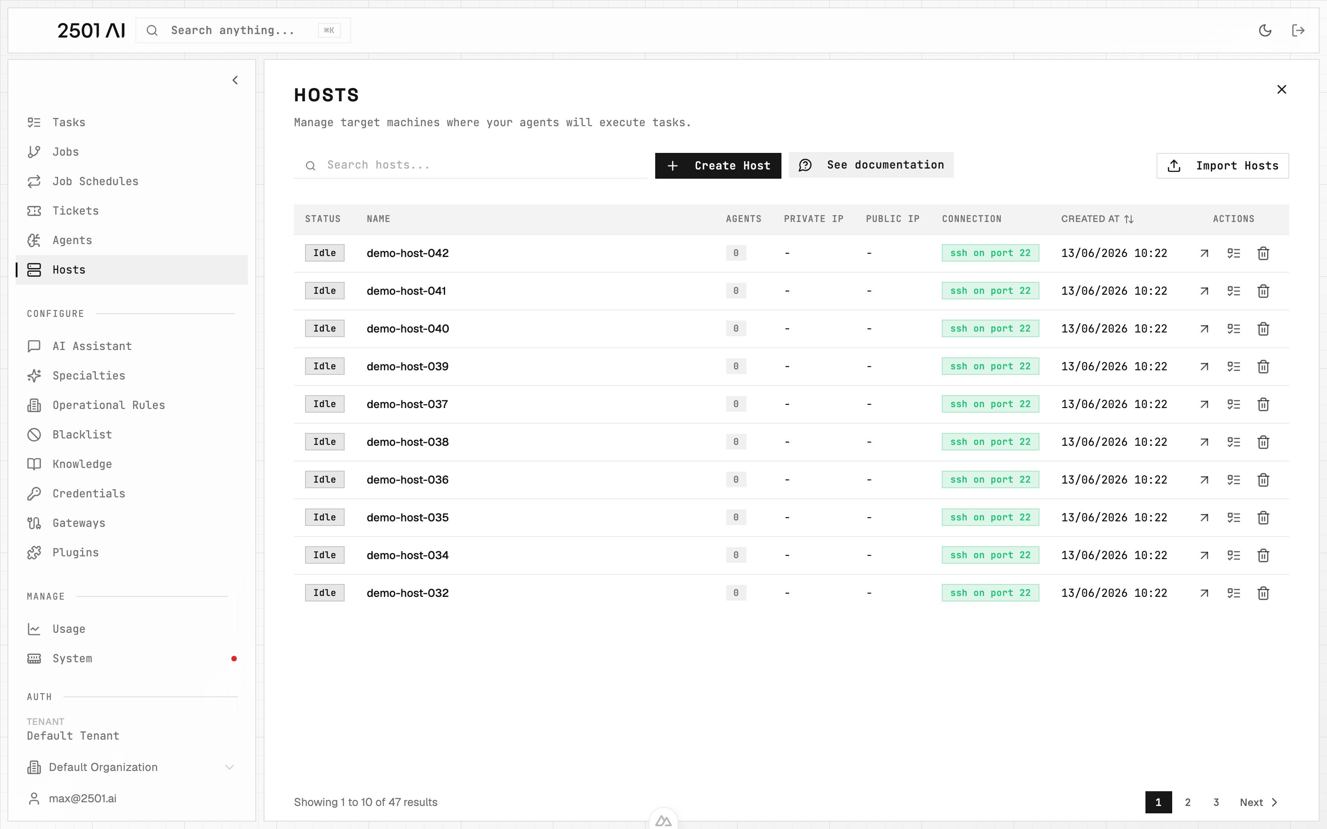The image size is (1327, 829).
Task: Click host name demo-host-037
Action: (x=407, y=404)
